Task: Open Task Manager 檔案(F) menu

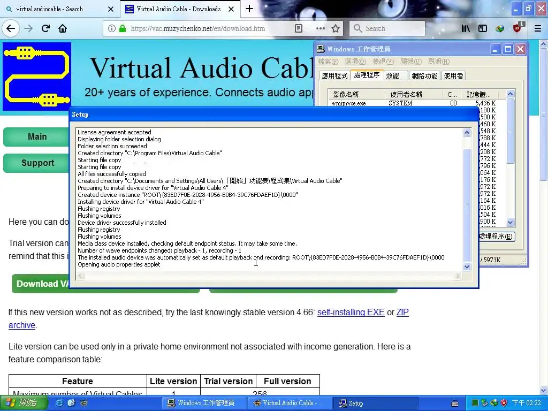Action: pos(328,62)
